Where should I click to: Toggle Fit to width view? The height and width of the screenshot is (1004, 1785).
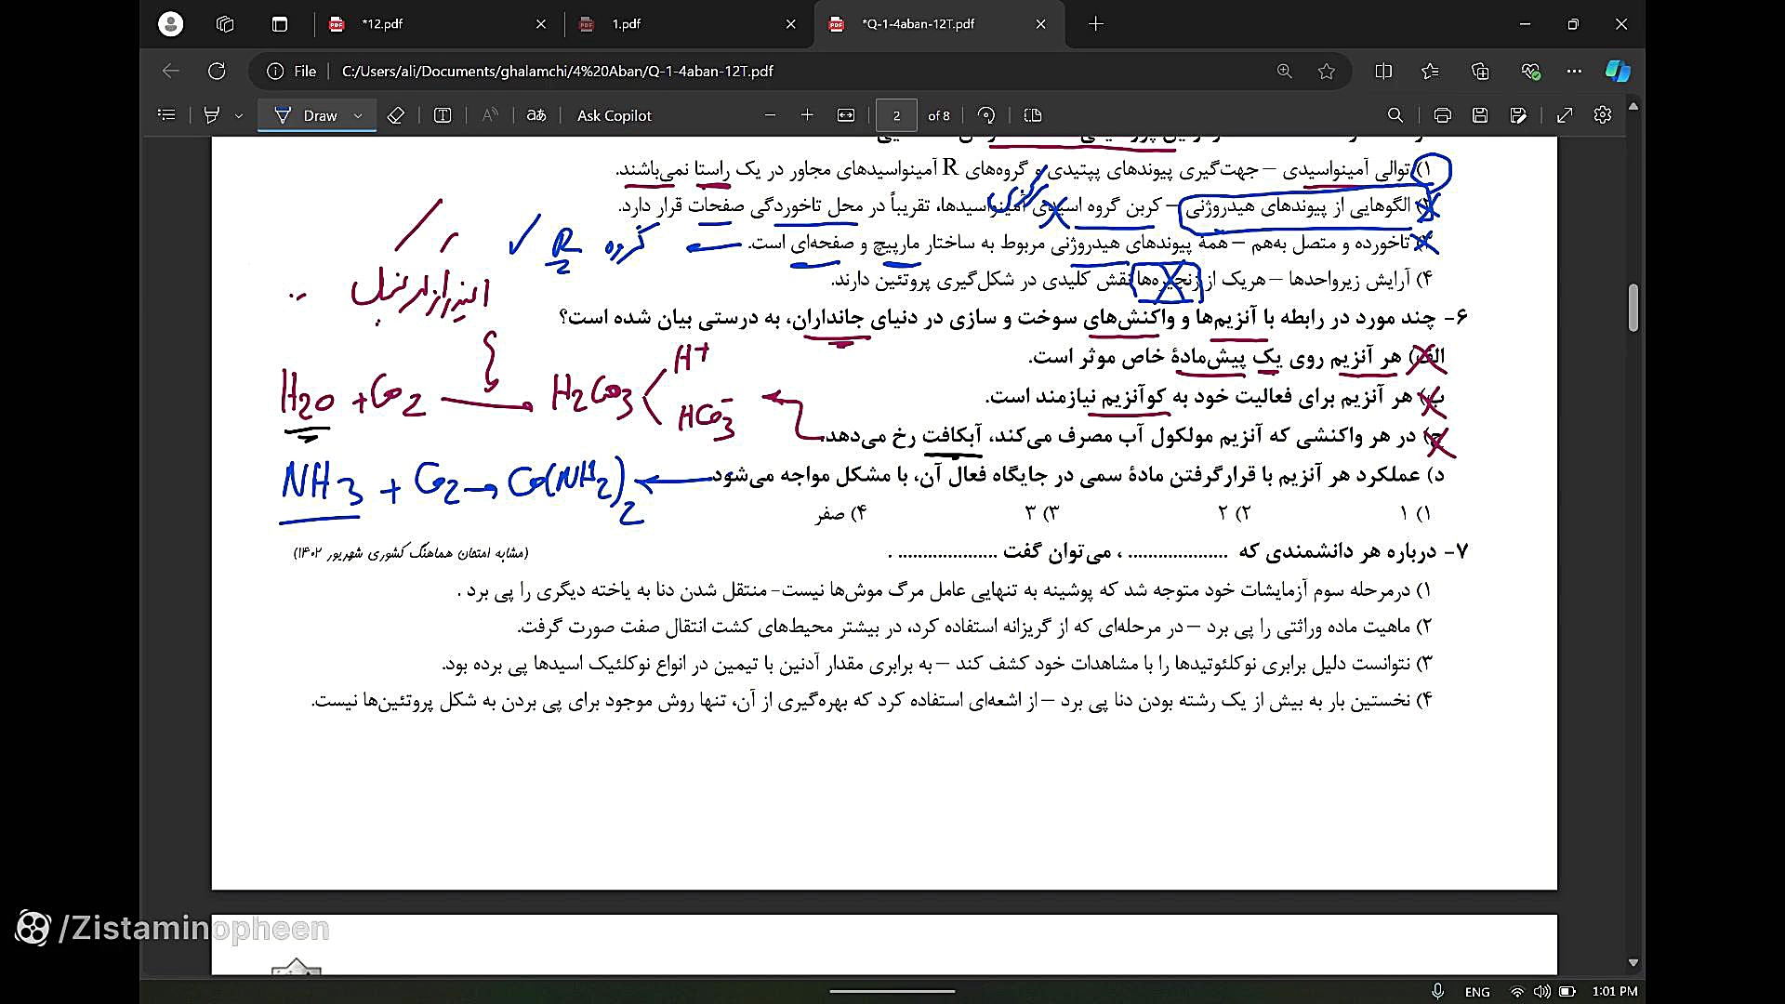(845, 115)
